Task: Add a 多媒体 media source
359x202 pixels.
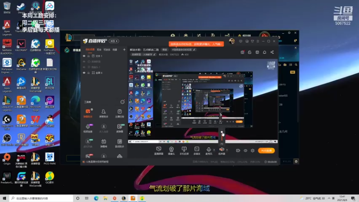Action: (197, 151)
